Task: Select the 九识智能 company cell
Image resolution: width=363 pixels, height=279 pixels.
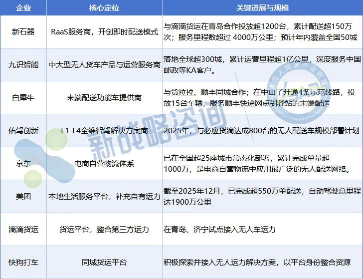Action: point(23,65)
